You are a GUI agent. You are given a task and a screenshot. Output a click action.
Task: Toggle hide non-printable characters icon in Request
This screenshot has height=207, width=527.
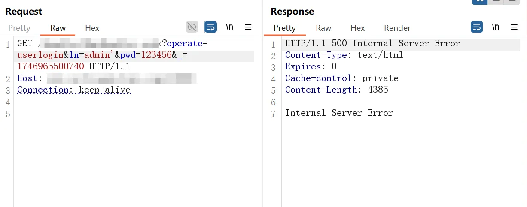pos(192,27)
